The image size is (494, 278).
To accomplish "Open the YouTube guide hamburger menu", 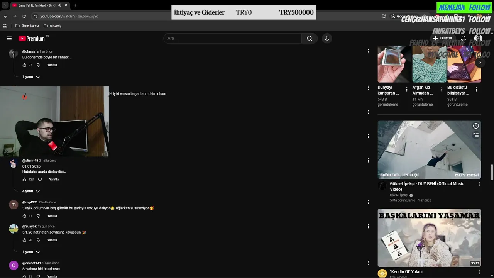I will click(9, 38).
